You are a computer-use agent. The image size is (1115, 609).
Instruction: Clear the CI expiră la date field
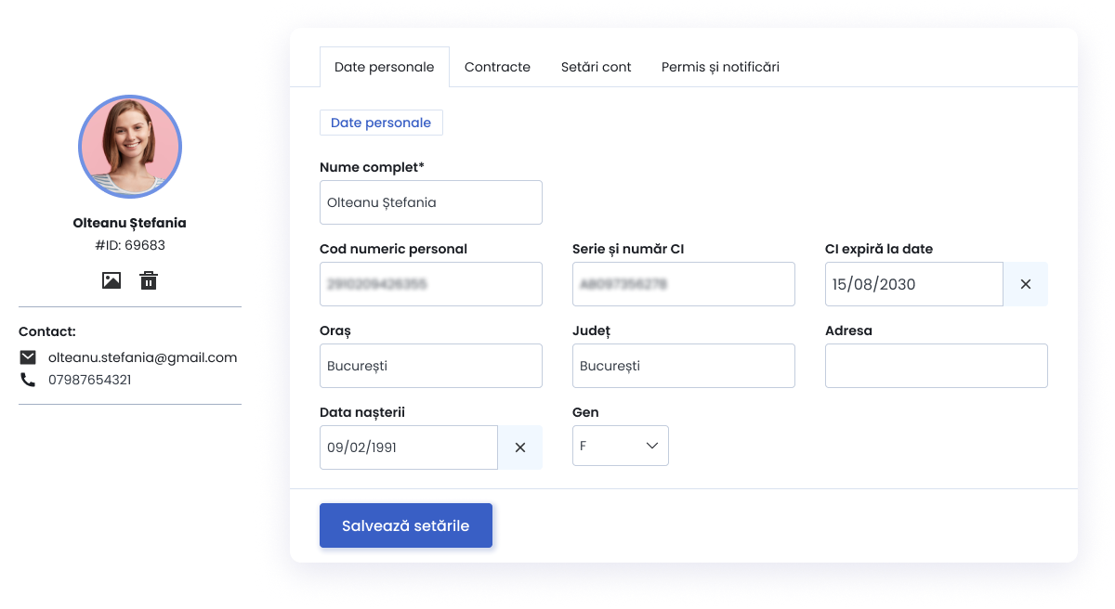click(1026, 284)
